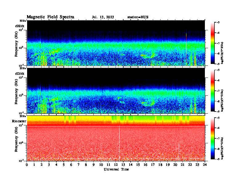This screenshot has width=244, height=189.
Task: Click the dD/dt color scale bar
Action: (213, 90)
